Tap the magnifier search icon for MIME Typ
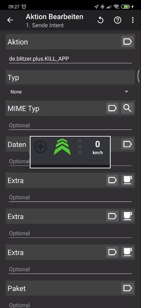The width and height of the screenshot is (141, 308). 127,108
